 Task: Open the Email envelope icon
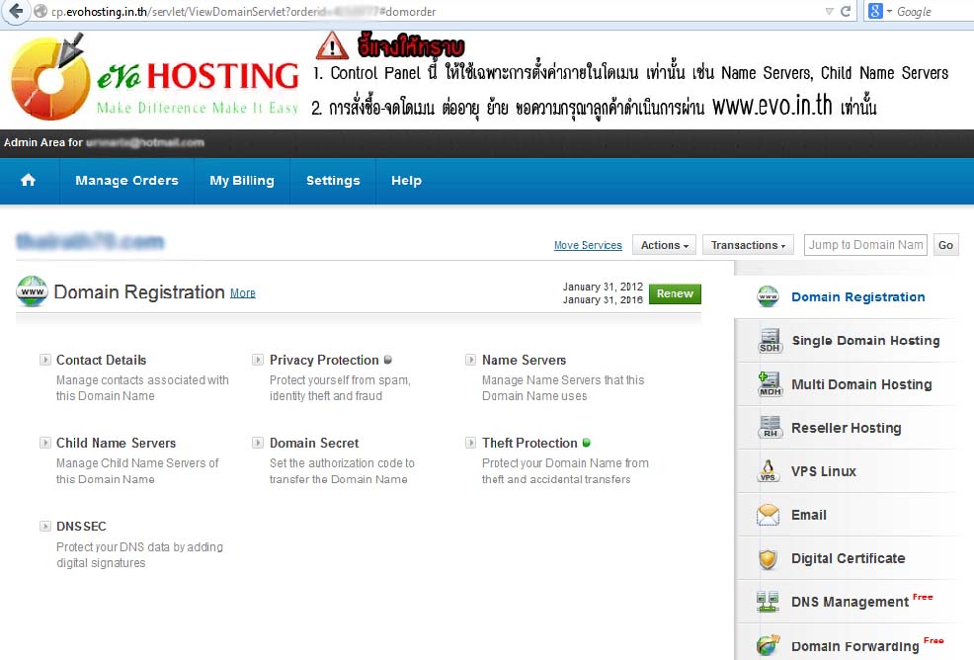pos(768,515)
